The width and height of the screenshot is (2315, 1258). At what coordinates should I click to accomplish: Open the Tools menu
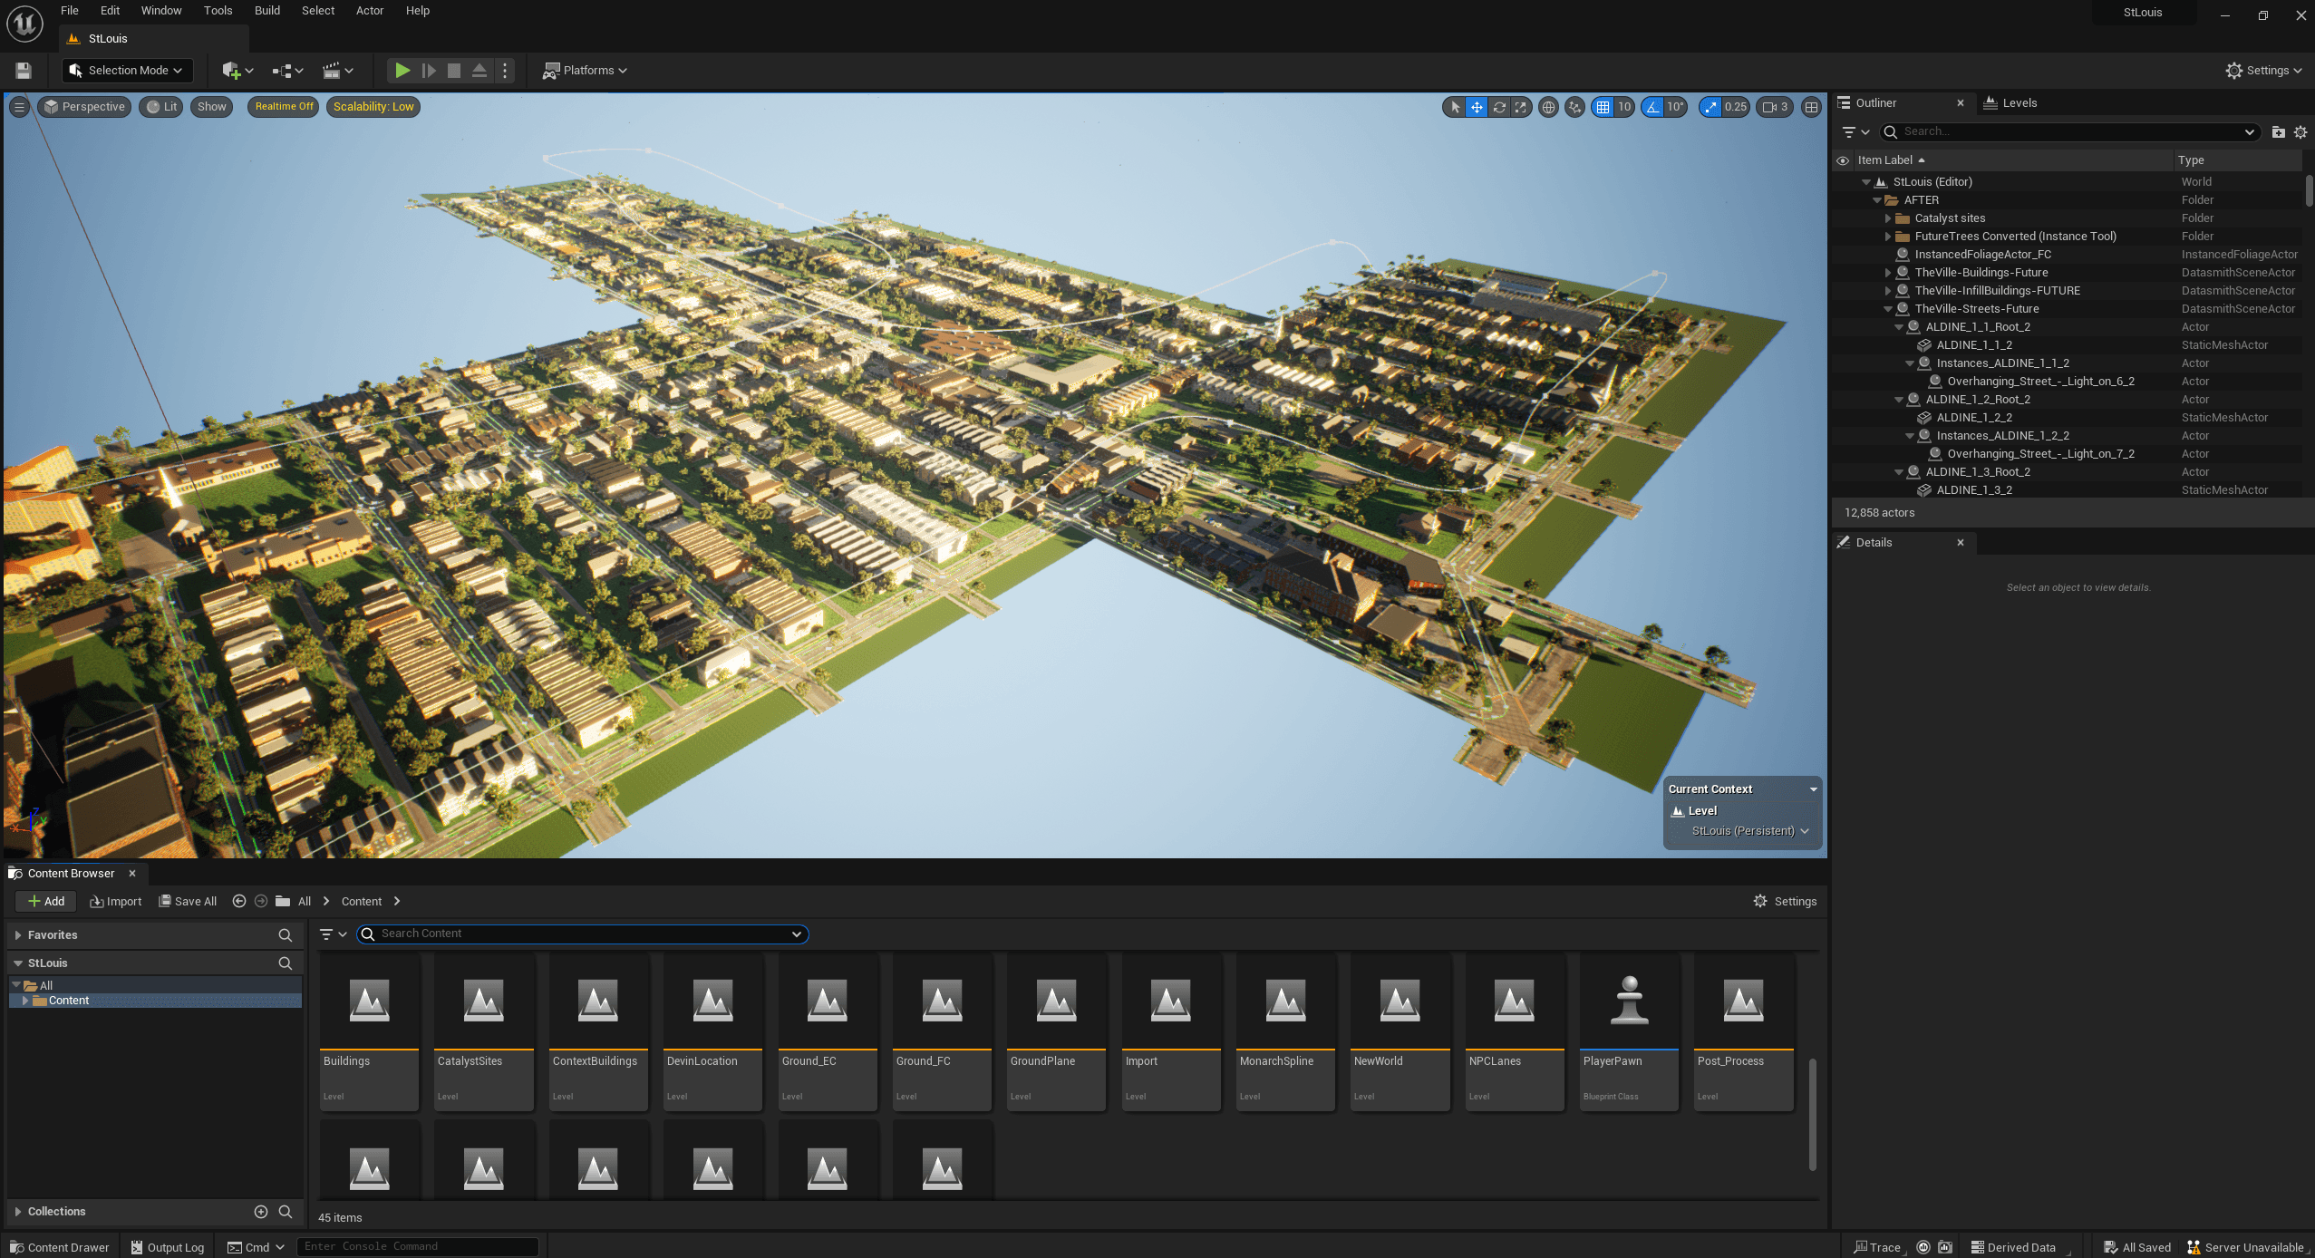point(218,11)
